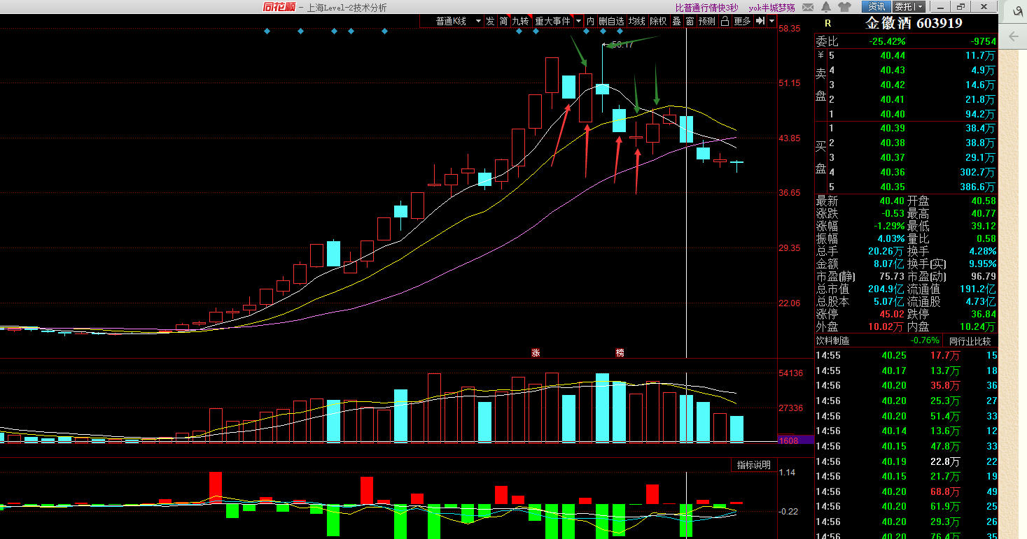The image size is (1027, 539).
Task: Open the 更多 more options button
Action: point(742,21)
